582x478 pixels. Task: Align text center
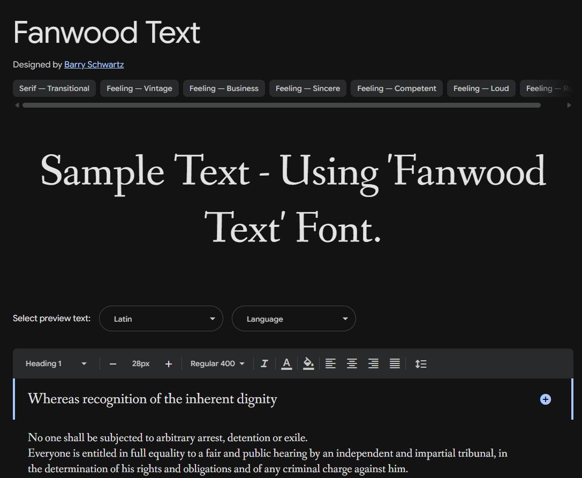[352, 363]
